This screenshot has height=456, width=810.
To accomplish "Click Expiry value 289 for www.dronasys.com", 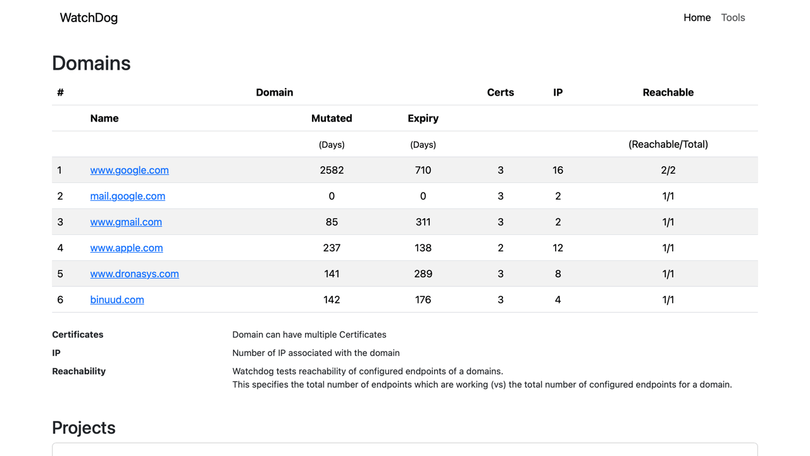I will [423, 274].
